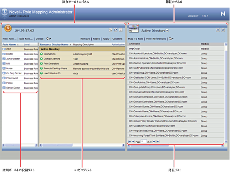230x172 pixels.
Task: Click scroll left arrow of mapping list
Action: click(x=41, y=145)
